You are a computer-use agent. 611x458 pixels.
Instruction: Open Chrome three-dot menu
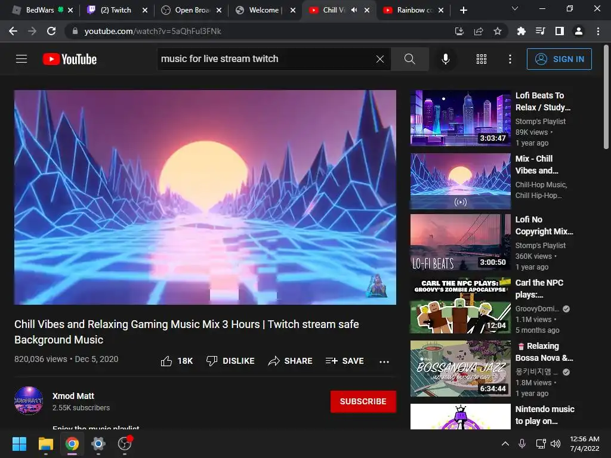tap(598, 31)
